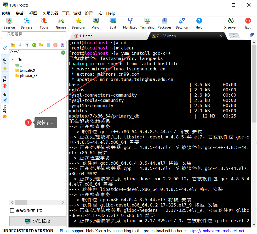
Task: Sort by the 名 column header
Action: [x=20, y=59]
